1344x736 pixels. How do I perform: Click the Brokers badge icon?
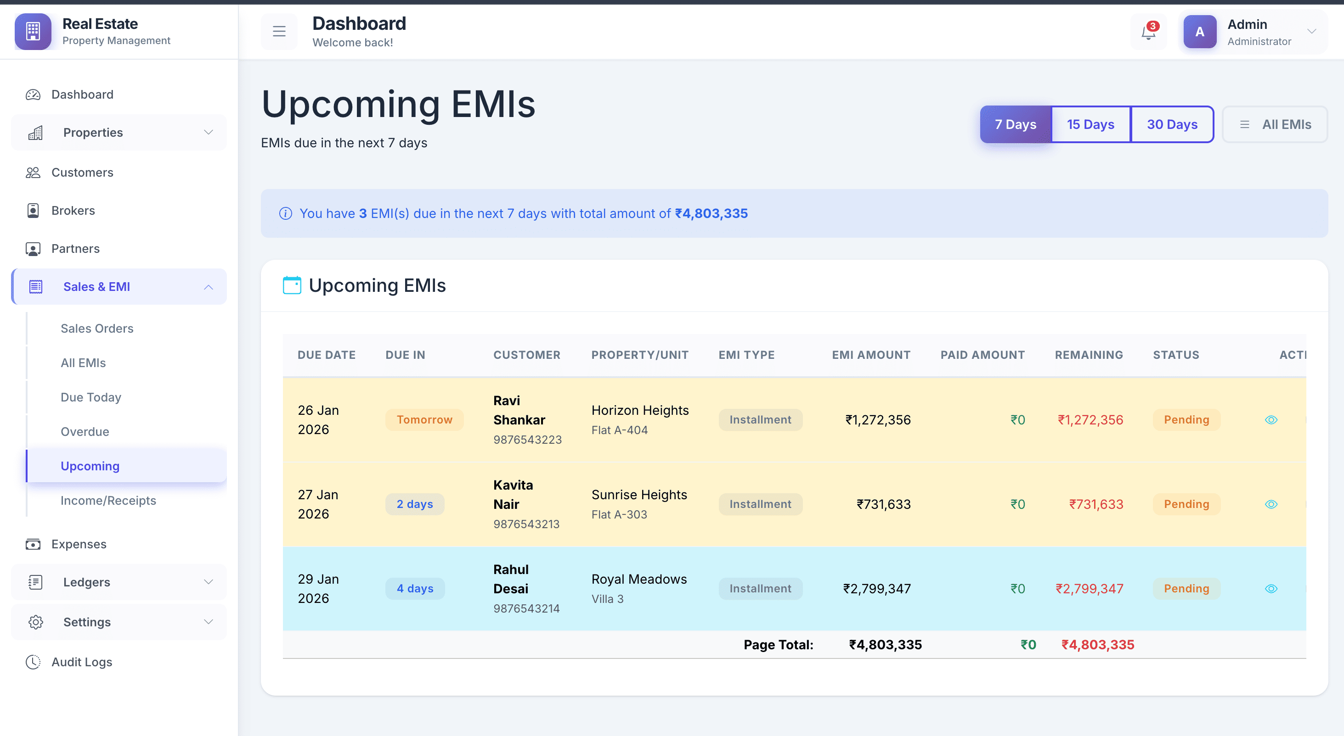(x=33, y=211)
